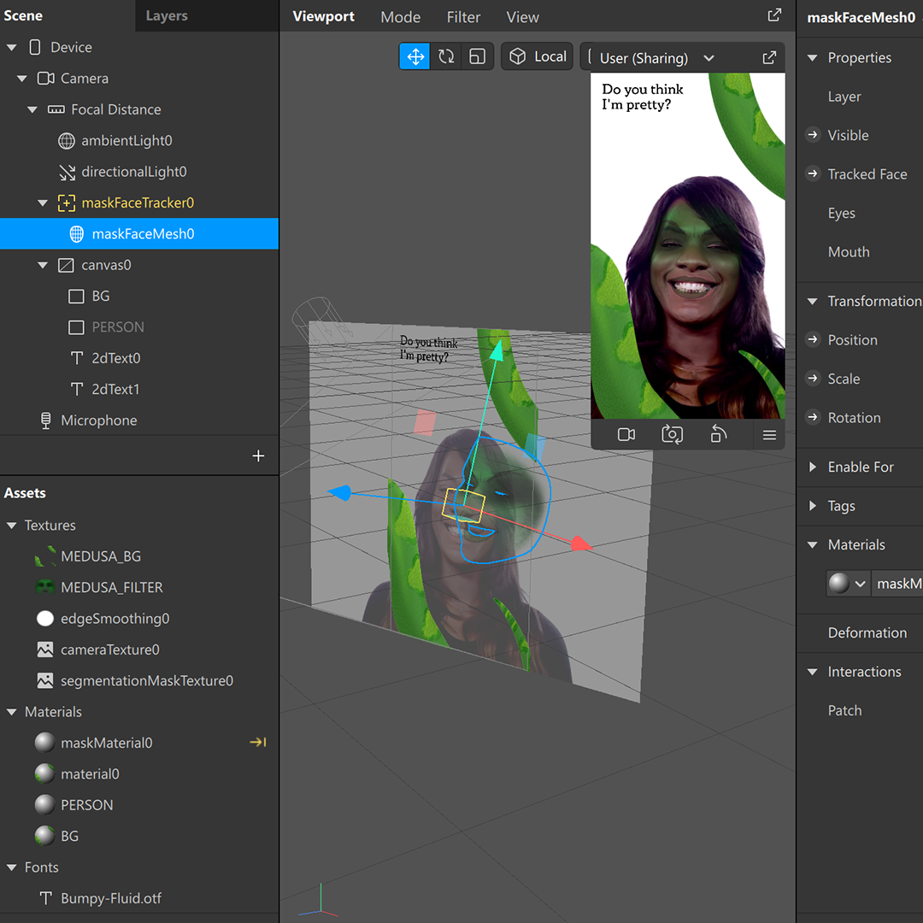Select the rotate manipulator tool

coord(446,56)
